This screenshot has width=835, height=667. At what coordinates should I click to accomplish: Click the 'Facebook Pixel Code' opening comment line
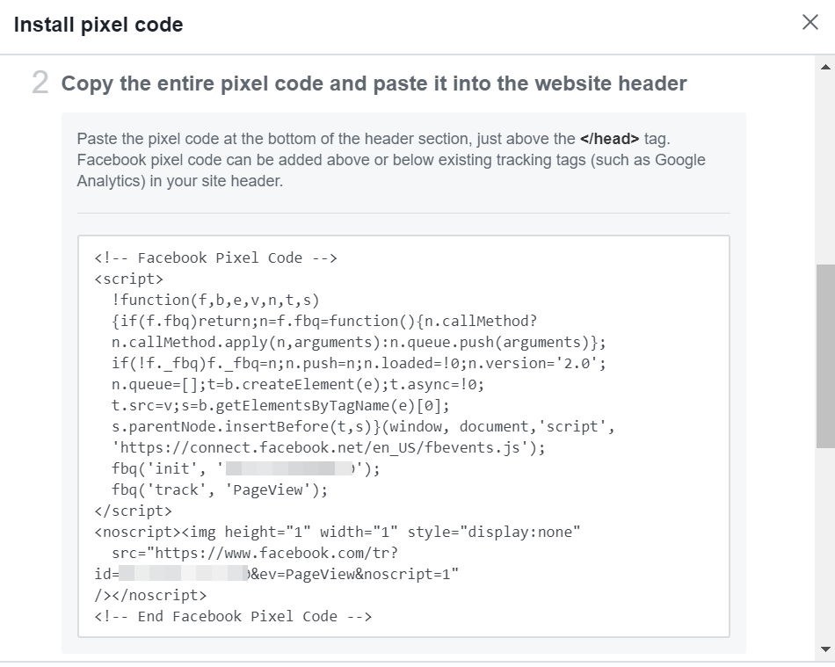215,257
